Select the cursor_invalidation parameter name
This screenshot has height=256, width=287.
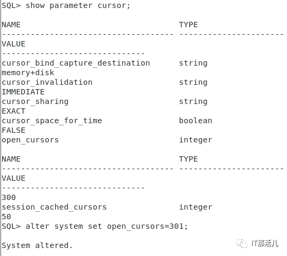point(47,82)
